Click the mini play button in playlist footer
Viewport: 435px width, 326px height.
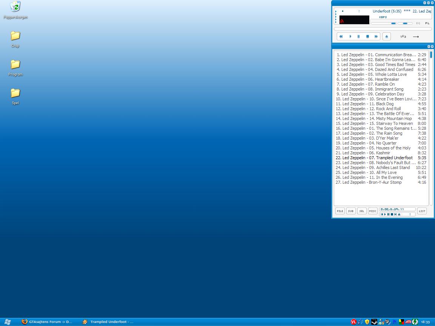(x=385, y=214)
